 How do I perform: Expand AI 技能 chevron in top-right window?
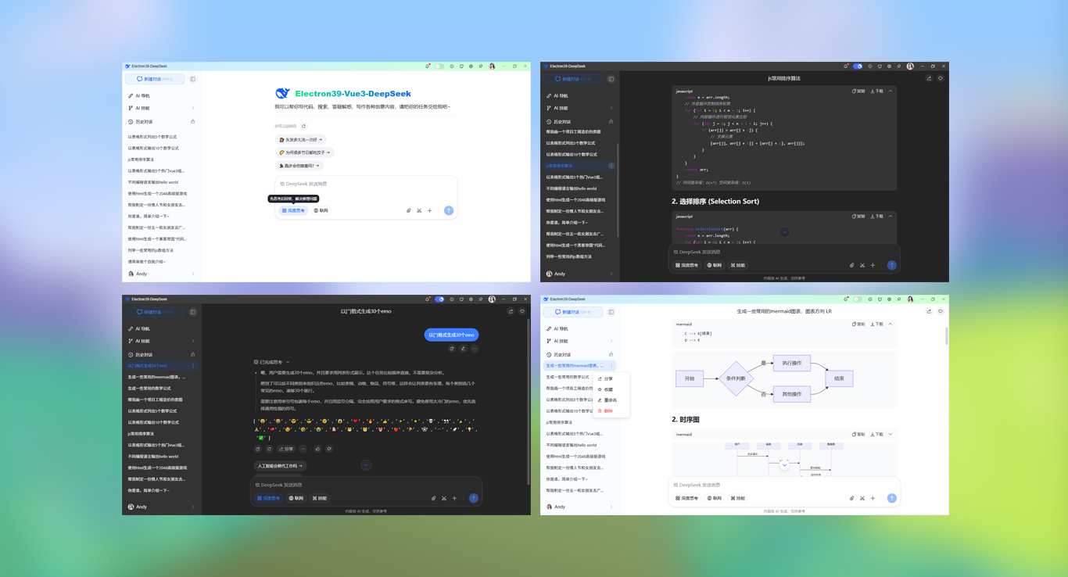[x=611, y=108]
